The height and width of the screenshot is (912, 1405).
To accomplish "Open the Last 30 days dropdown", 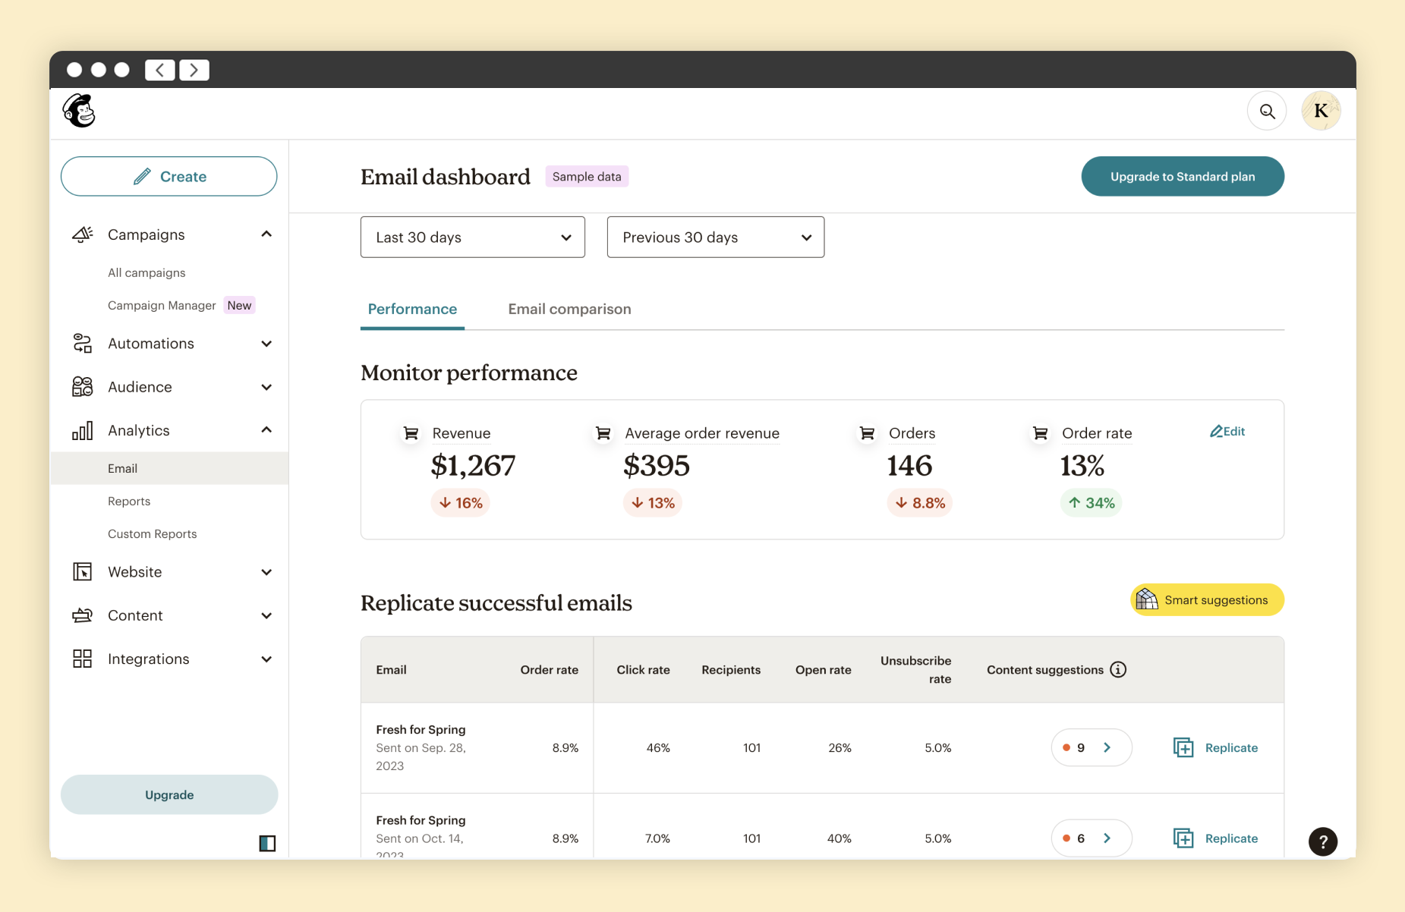I will coord(472,237).
